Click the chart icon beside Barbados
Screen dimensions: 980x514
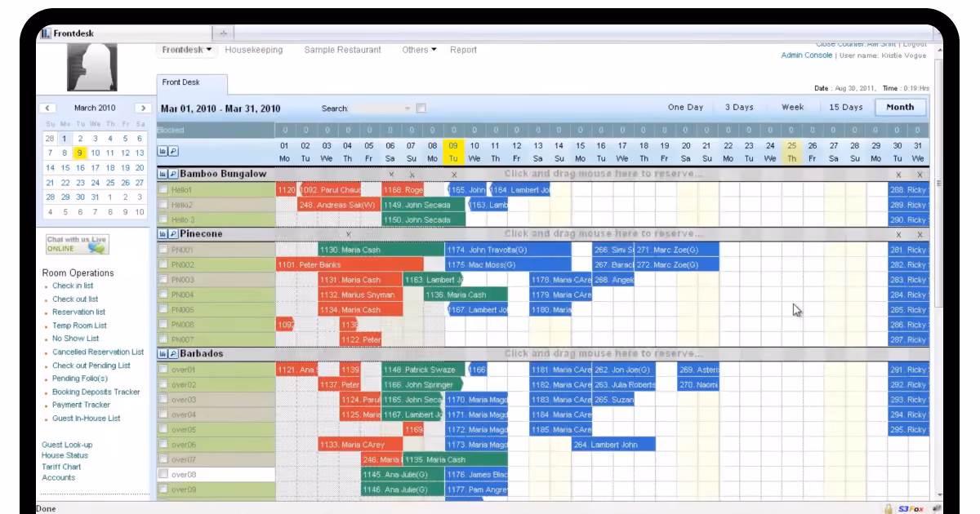[163, 354]
